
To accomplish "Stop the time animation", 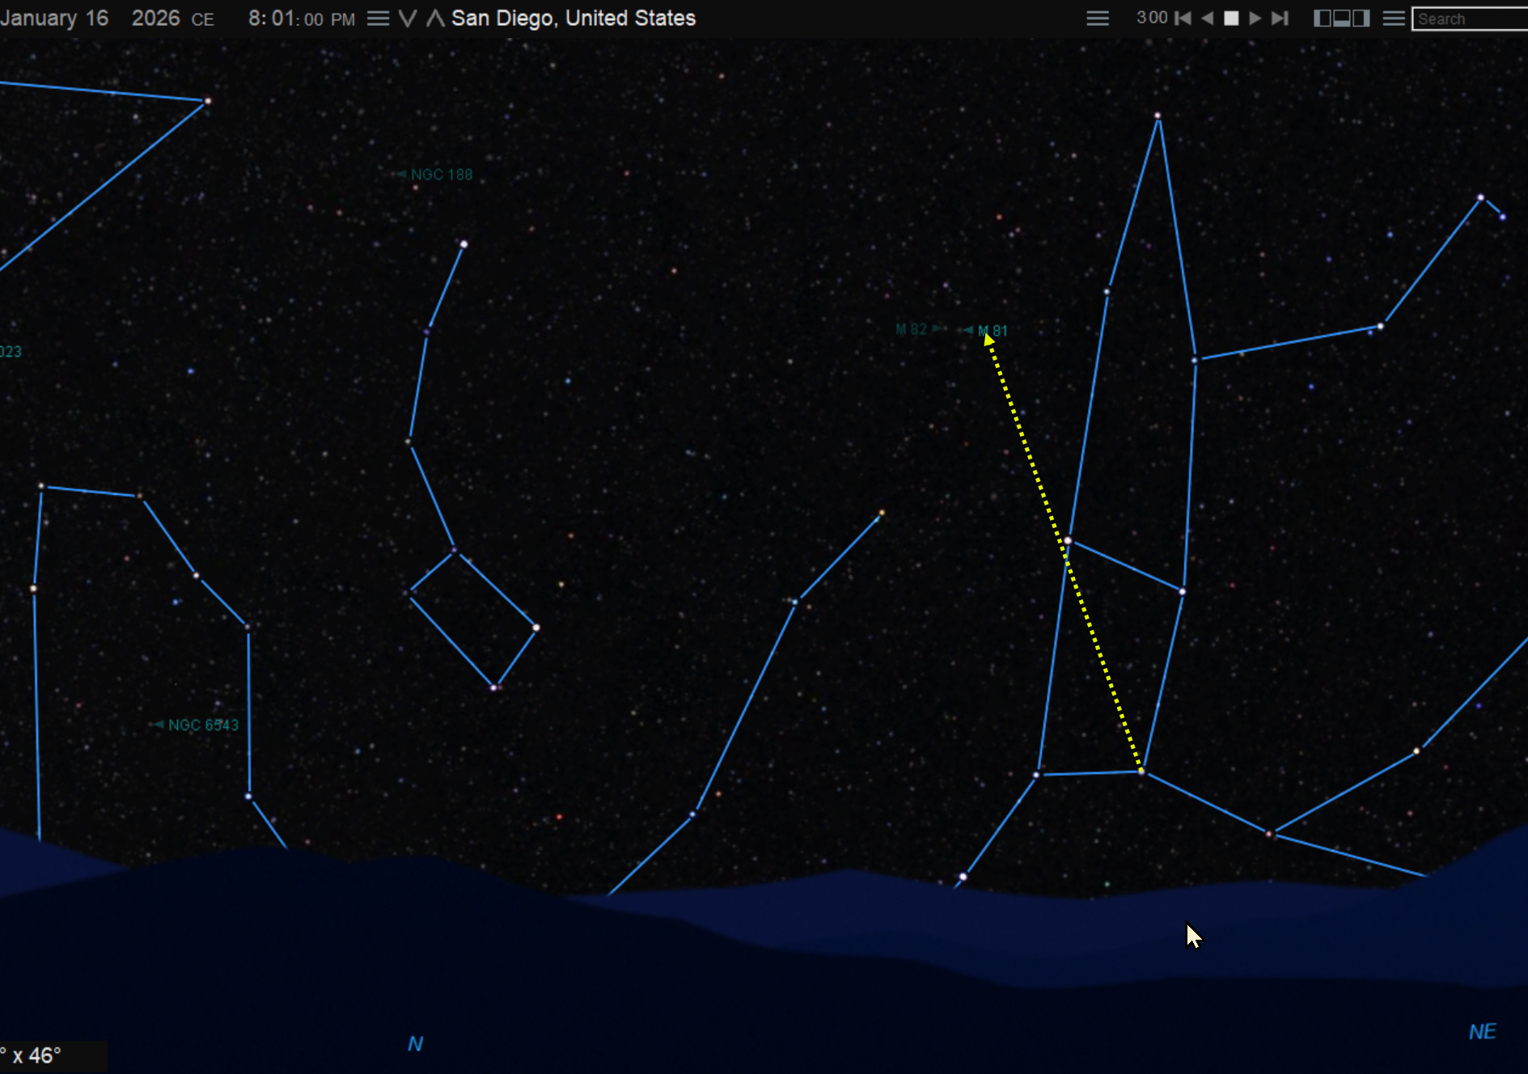I will 1232,17.
